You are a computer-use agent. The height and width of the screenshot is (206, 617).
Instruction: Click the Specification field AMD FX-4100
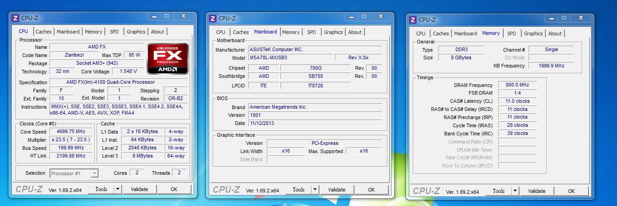[x=118, y=82]
